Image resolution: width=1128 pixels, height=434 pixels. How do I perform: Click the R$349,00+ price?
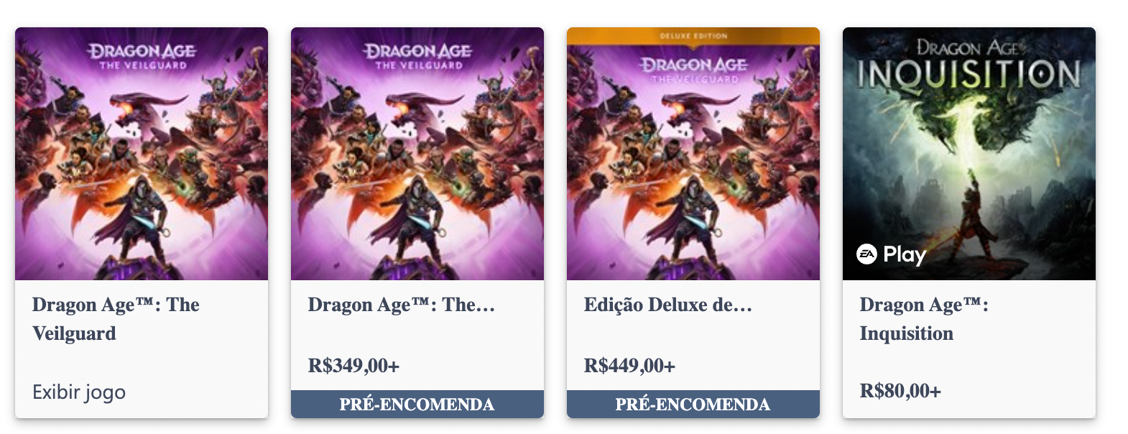[x=353, y=366]
